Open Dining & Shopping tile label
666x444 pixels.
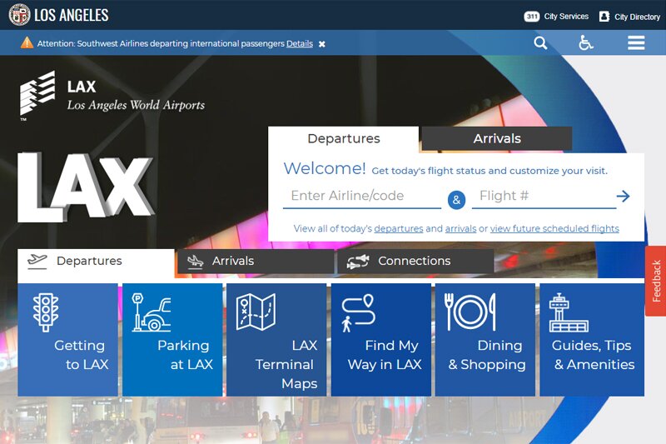487,355
